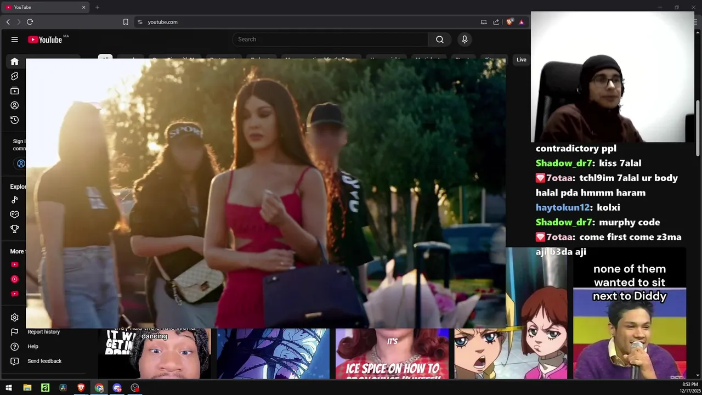Start voice search with the microphone
The image size is (702, 395).
465,39
